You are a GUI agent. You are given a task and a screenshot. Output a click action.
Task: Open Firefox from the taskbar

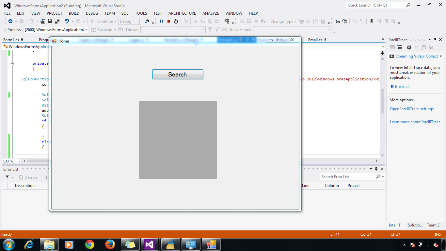point(110,244)
